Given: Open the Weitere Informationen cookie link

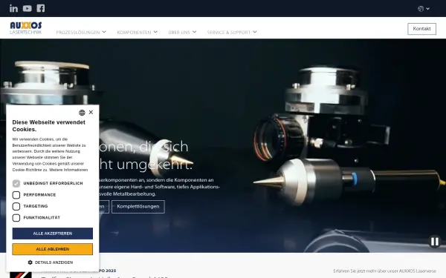Looking at the screenshot, I should click(68, 170).
